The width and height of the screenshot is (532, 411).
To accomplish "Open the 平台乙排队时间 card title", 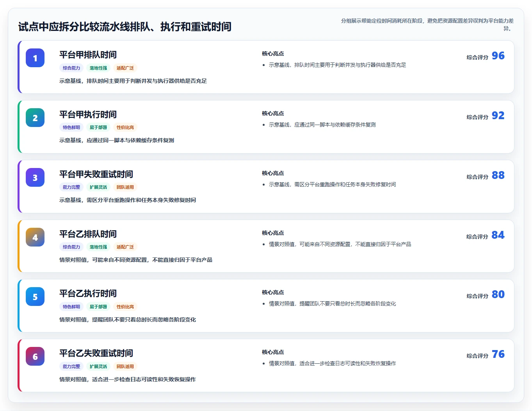I will 88,234.
